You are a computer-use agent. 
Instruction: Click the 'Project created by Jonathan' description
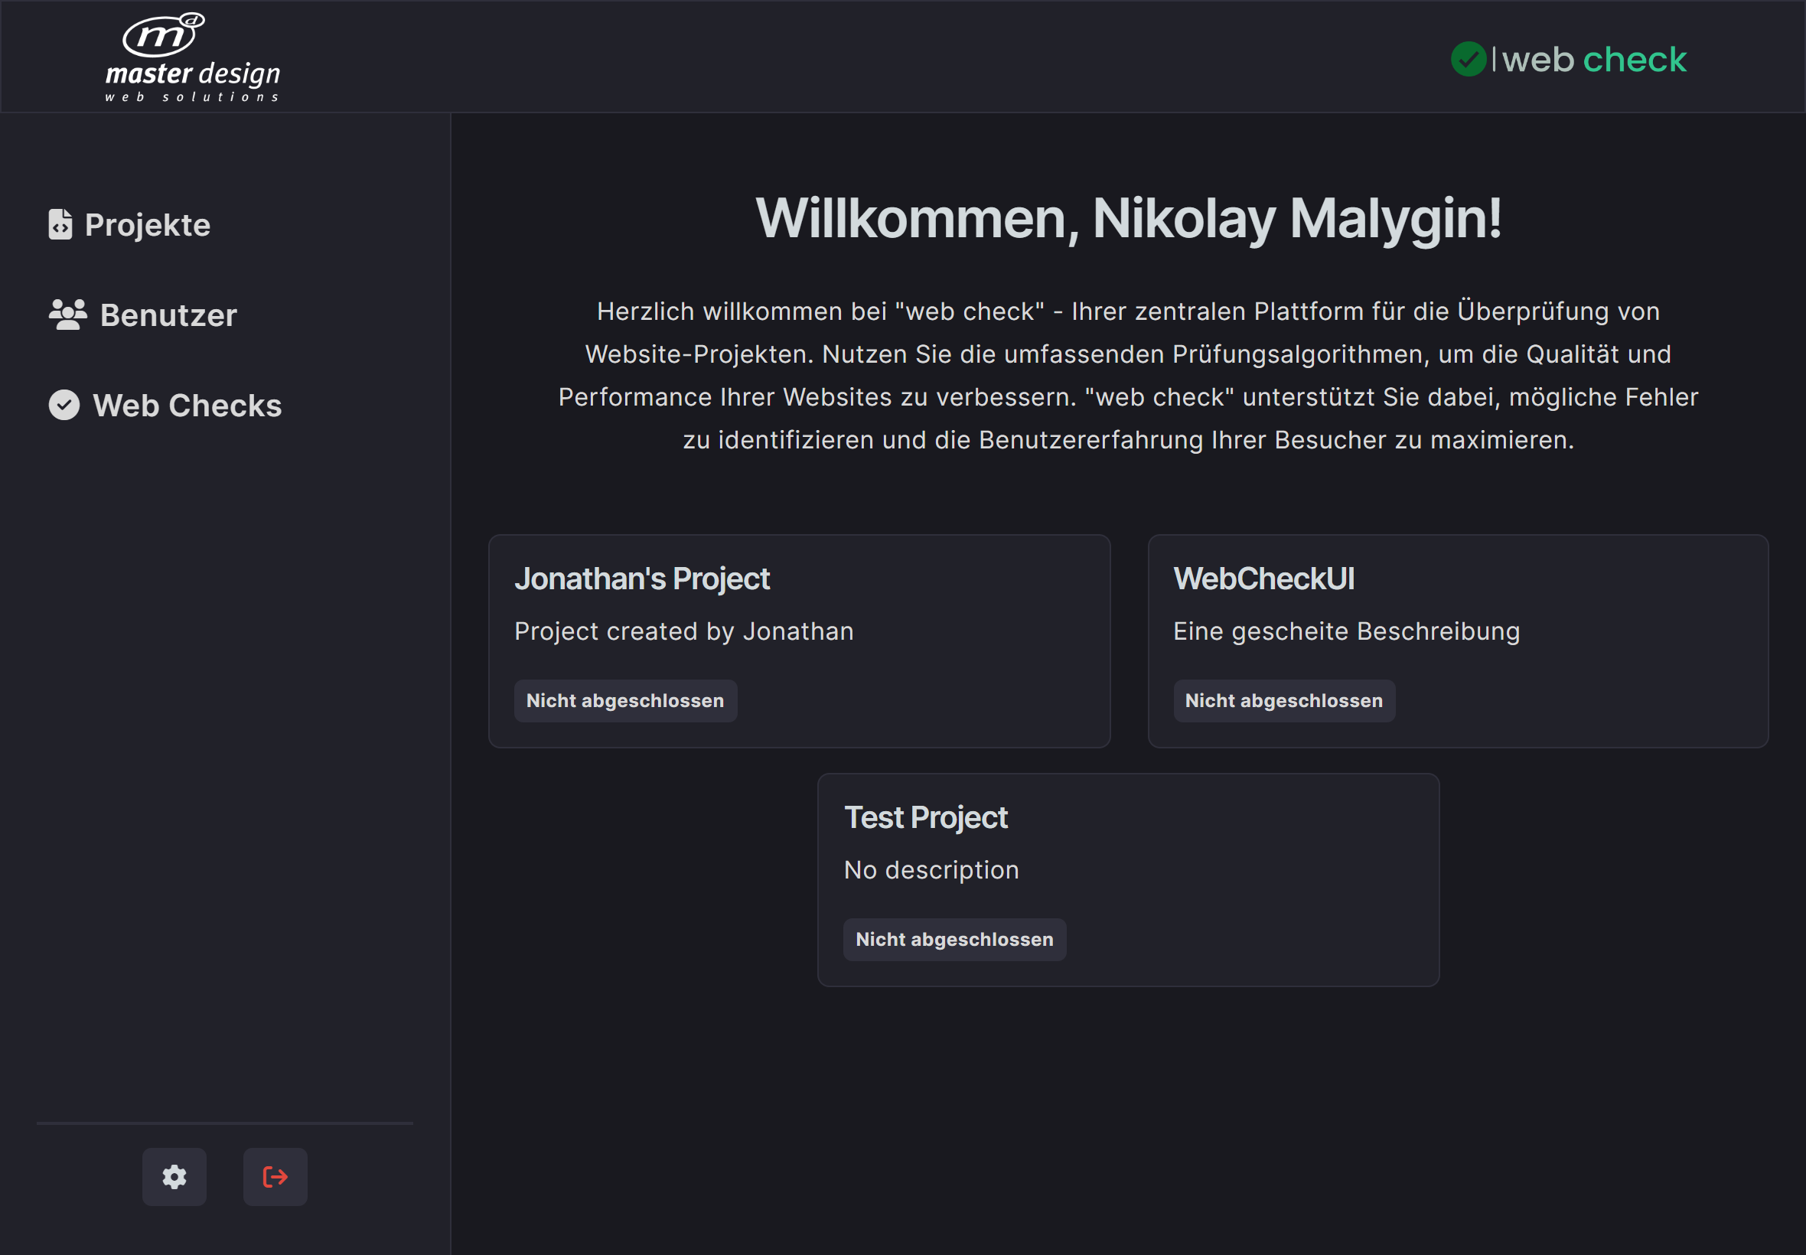coord(683,631)
